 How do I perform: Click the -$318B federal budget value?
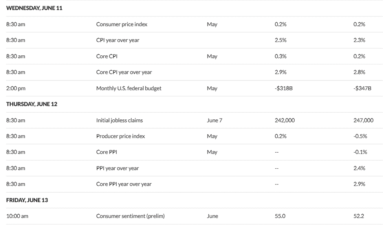coord(284,88)
